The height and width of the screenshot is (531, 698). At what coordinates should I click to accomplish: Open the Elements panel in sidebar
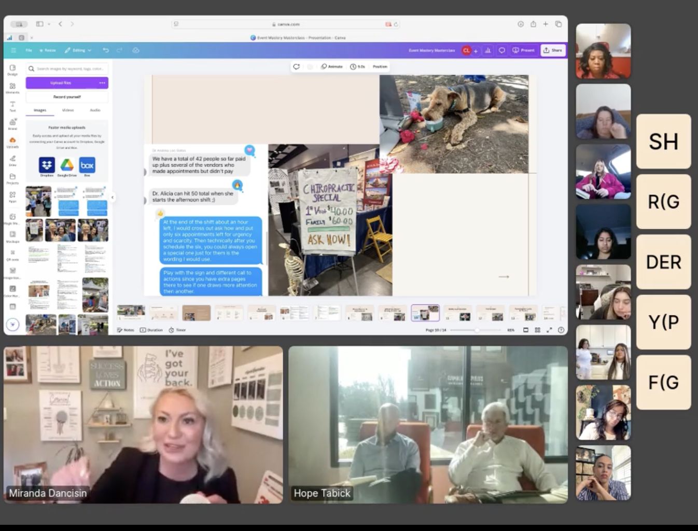coord(12,88)
